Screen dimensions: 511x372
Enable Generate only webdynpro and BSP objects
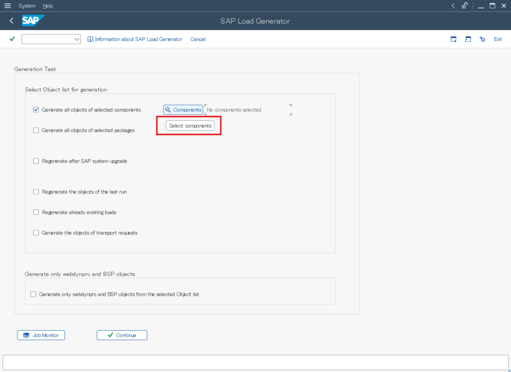click(33, 294)
